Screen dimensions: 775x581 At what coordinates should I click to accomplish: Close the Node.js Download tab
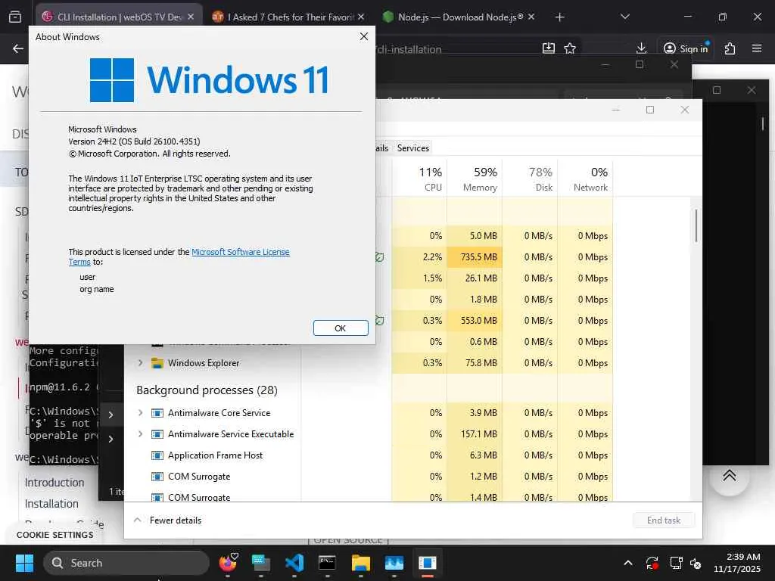[x=531, y=17]
